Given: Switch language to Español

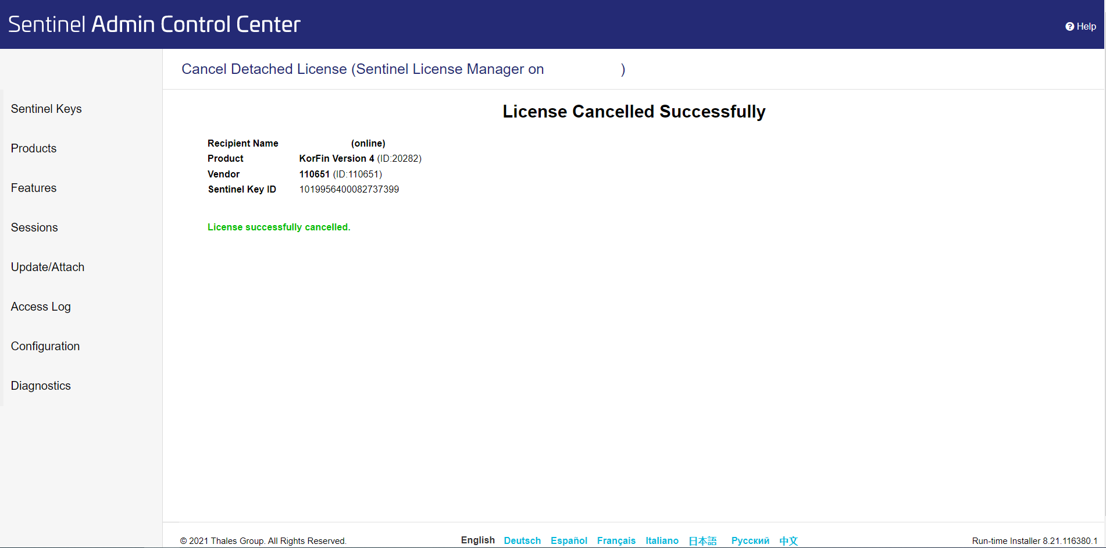Looking at the screenshot, I should tap(569, 540).
